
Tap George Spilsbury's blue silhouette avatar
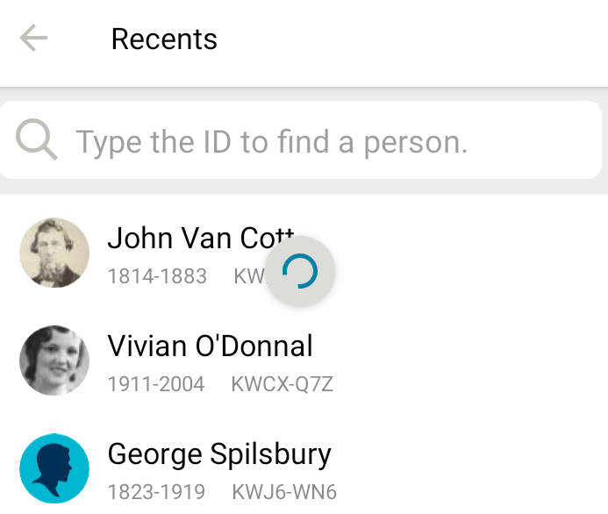[x=54, y=469]
